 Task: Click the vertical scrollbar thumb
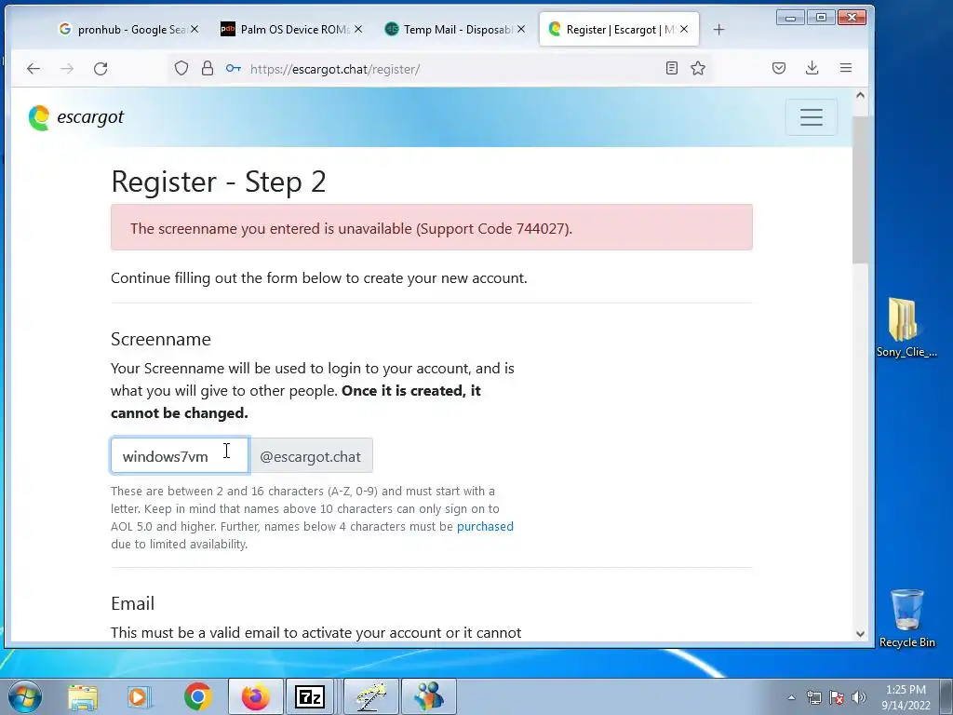click(x=860, y=190)
